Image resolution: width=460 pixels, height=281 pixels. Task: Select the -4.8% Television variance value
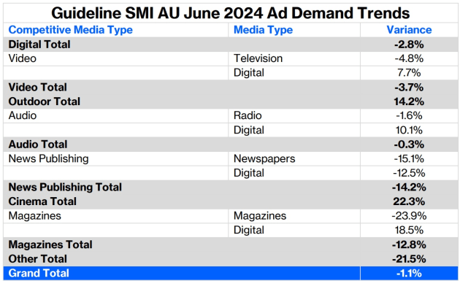(409, 58)
